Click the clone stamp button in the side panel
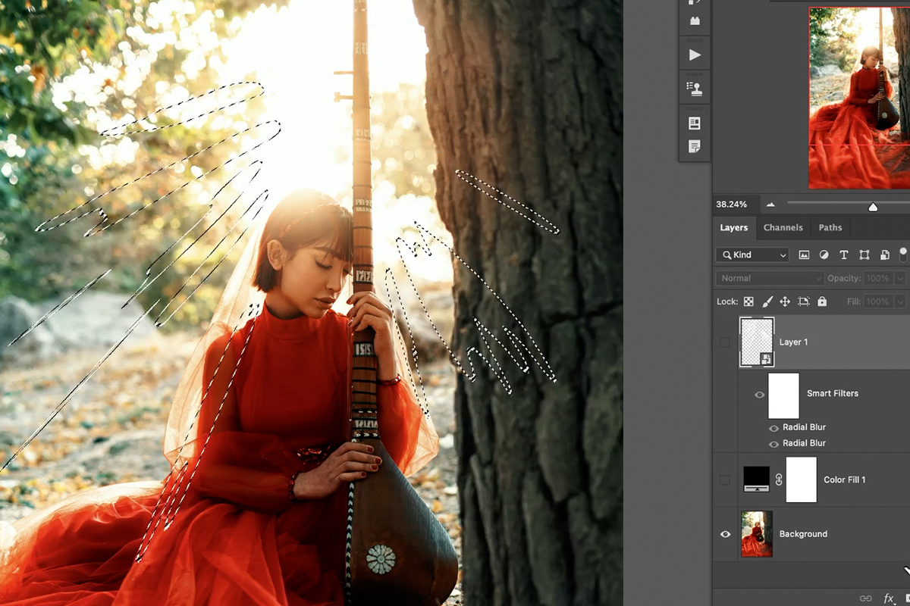 (695, 88)
